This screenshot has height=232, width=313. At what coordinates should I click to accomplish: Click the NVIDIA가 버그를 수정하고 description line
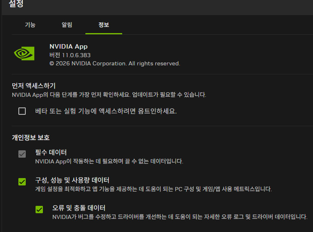pos(180,216)
